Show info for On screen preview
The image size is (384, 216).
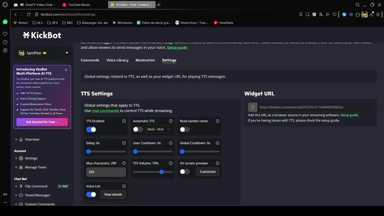coord(217,163)
